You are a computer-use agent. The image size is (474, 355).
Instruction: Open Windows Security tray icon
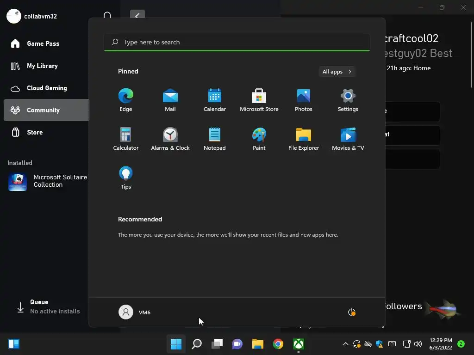pos(380,344)
